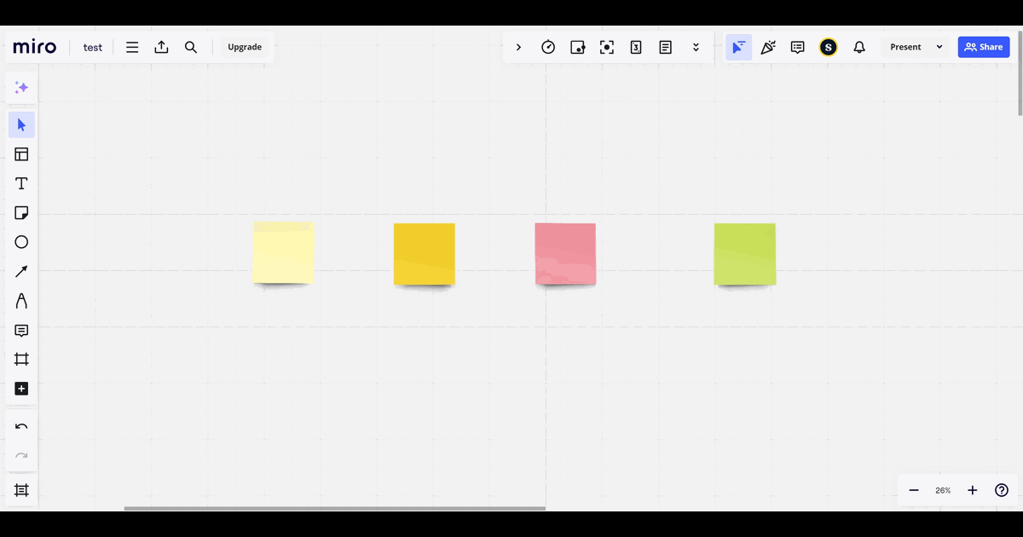Open the Templates tool
This screenshot has height=537, width=1023.
(x=22, y=154)
